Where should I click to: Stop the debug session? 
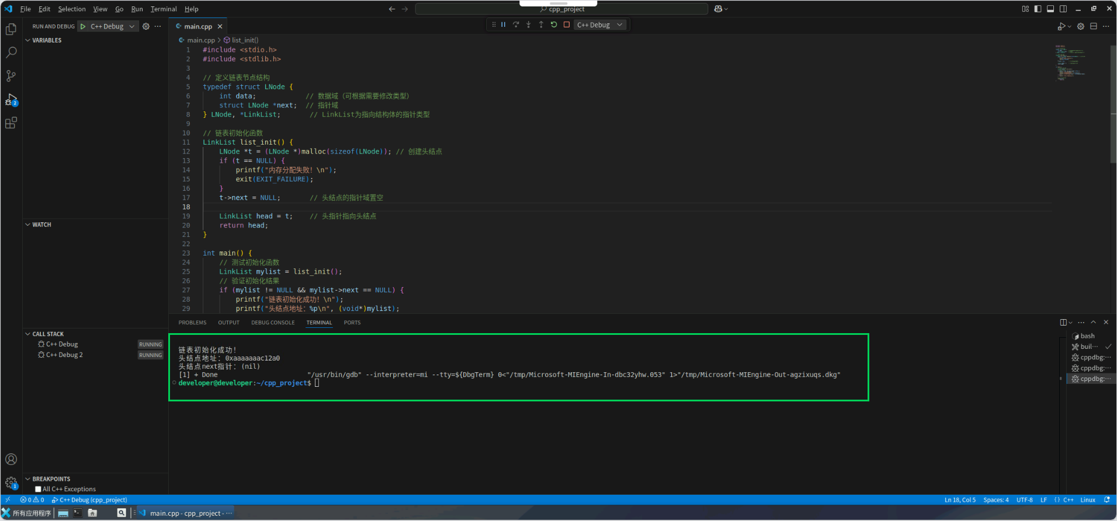[x=567, y=25]
